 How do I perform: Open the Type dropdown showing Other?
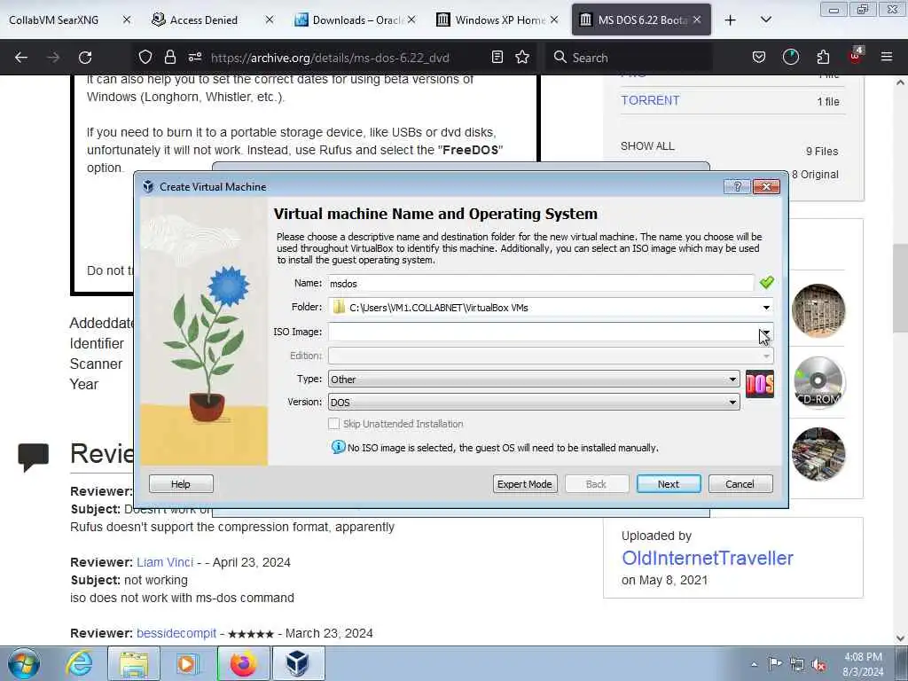534,380
